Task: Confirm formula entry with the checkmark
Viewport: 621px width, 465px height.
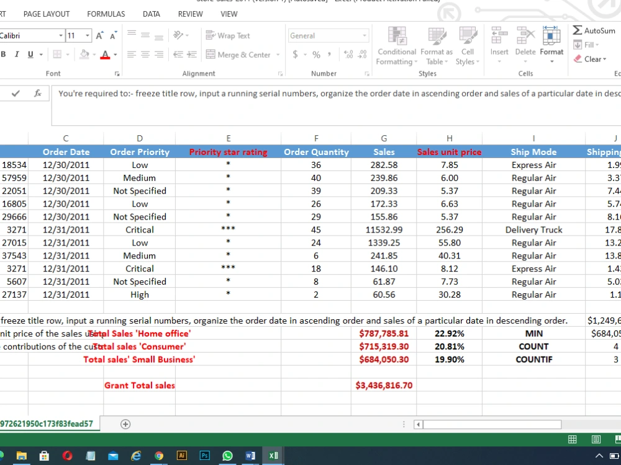Action: (x=16, y=94)
